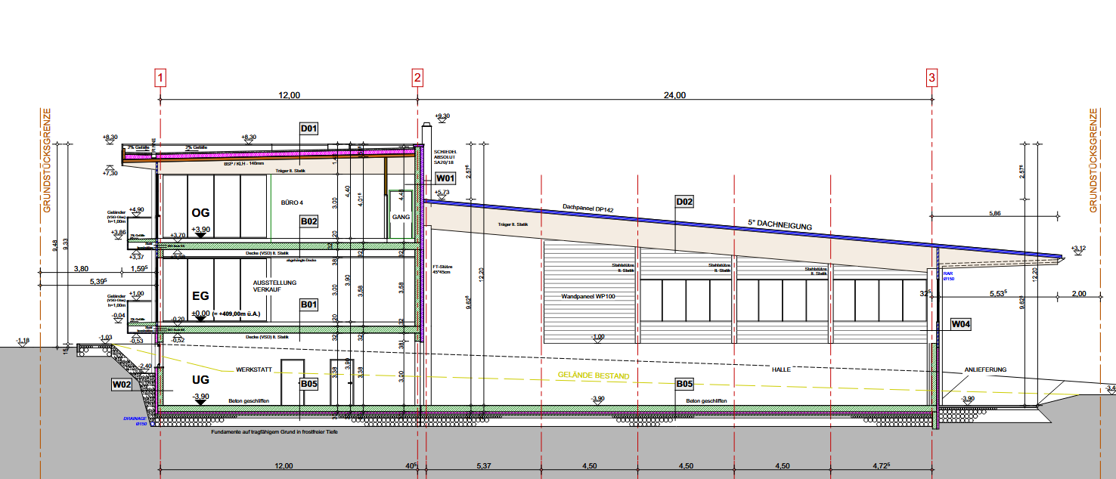
Task: Click the D02 roof tag on the hall
Action: pyautogui.click(x=684, y=202)
